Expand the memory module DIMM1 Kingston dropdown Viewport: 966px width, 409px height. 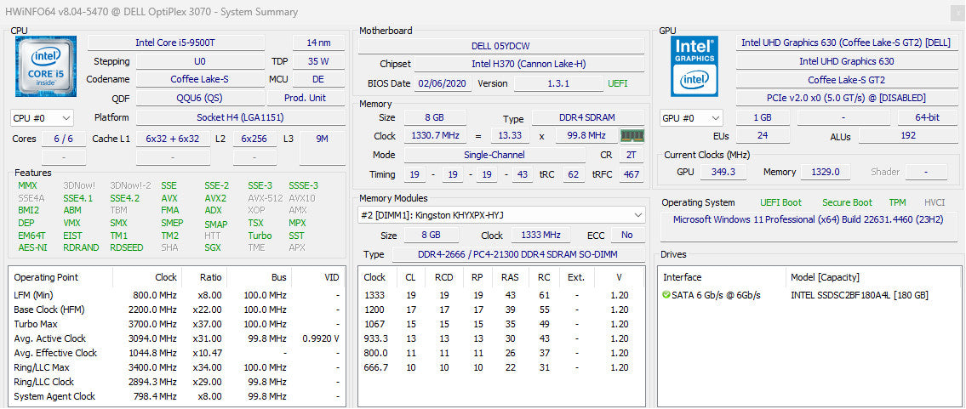tap(501, 215)
